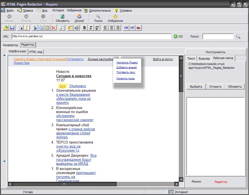This screenshot has height=195, width=249.
Task: Click the color palette icon
Action: tap(70, 28)
